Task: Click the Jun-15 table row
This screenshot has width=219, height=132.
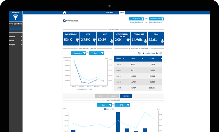Action: pyautogui.click(x=138, y=65)
